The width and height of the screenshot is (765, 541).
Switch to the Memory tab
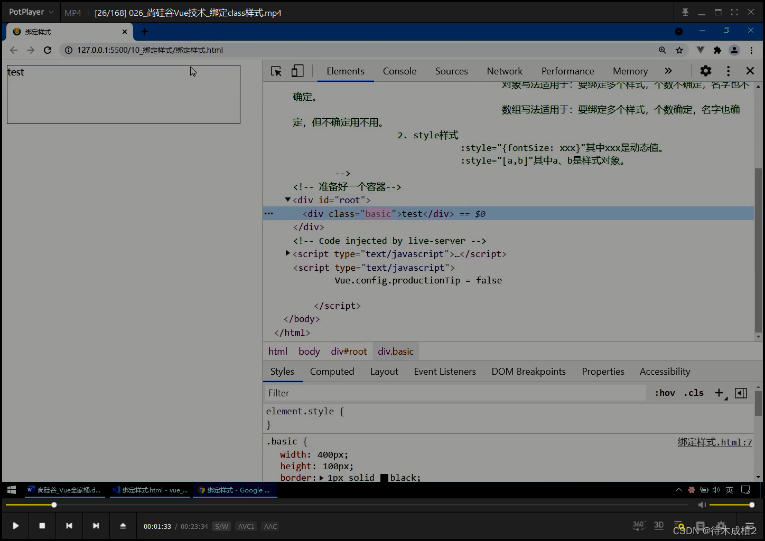630,71
